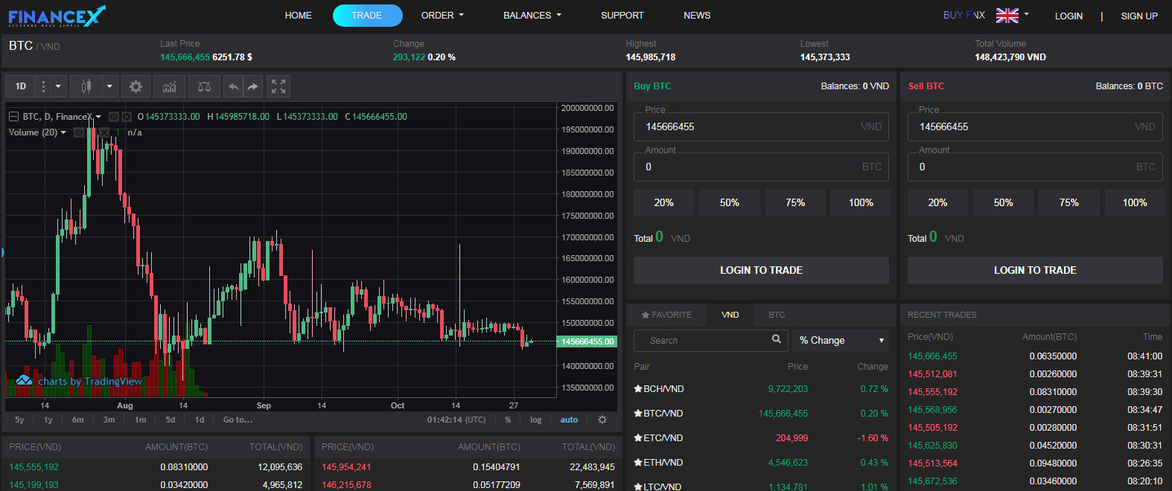The image size is (1172, 491).
Task: Expand the Volume (20) legend dropdown
Action: point(63,132)
